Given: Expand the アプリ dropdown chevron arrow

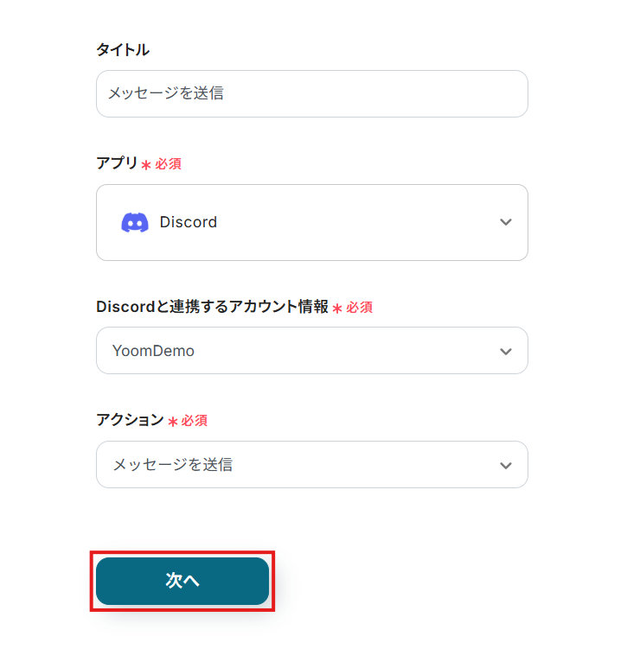Looking at the screenshot, I should click(x=506, y=222).
